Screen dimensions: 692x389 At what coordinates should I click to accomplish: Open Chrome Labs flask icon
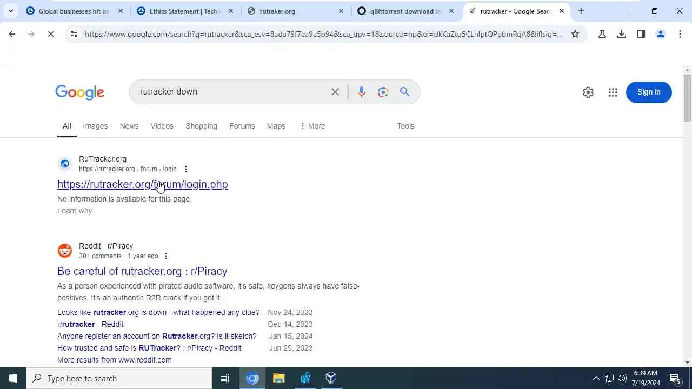coord(602,34)
